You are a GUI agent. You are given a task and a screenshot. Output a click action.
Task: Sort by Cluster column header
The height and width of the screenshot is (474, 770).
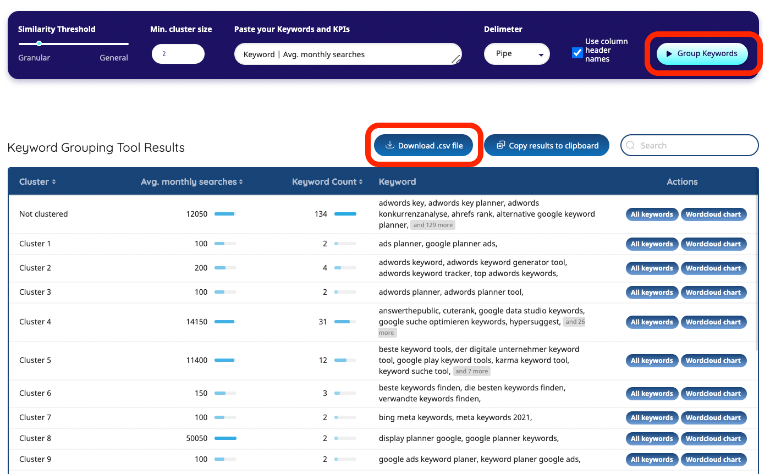37,182
